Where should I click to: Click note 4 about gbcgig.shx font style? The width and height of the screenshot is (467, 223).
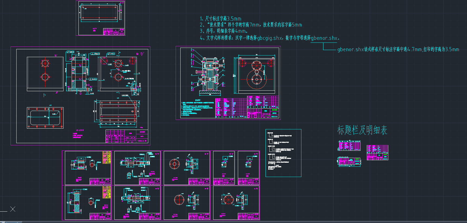(269, 38)
